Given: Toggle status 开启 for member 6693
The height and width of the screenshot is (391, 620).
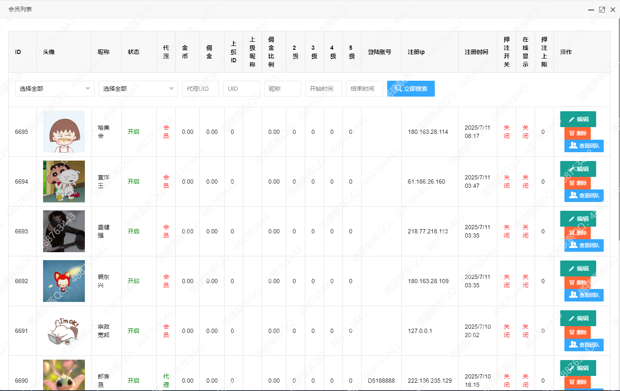Looking at the screenshot, I should pos(133,231).
